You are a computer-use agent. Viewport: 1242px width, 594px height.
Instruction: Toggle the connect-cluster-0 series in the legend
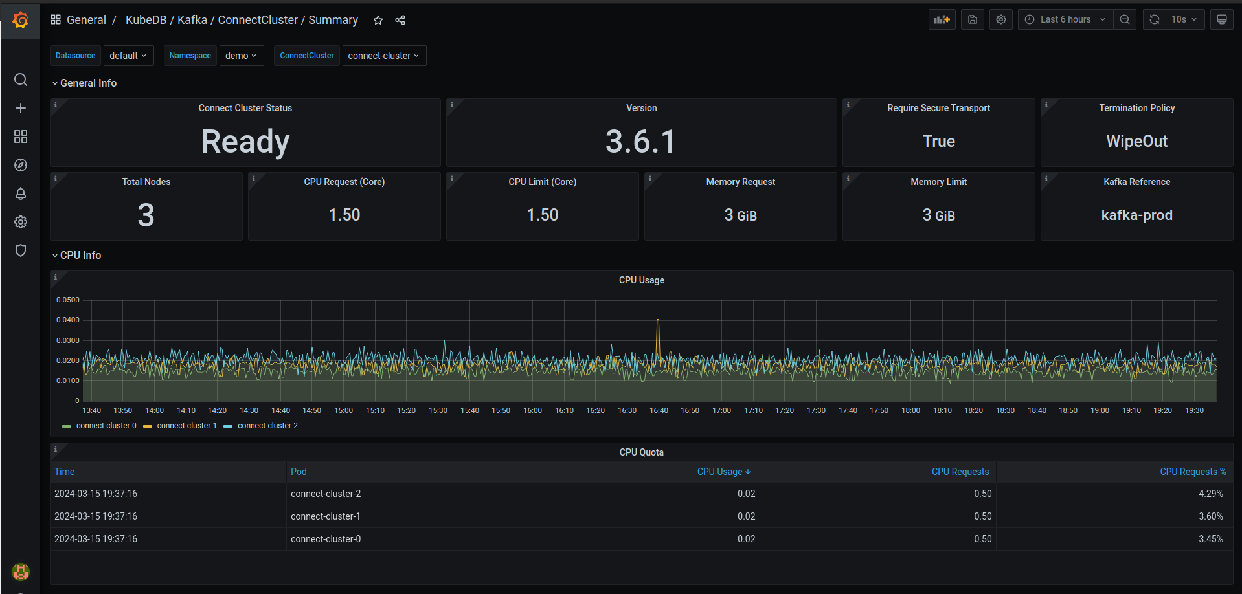click(x=107, y=425)
